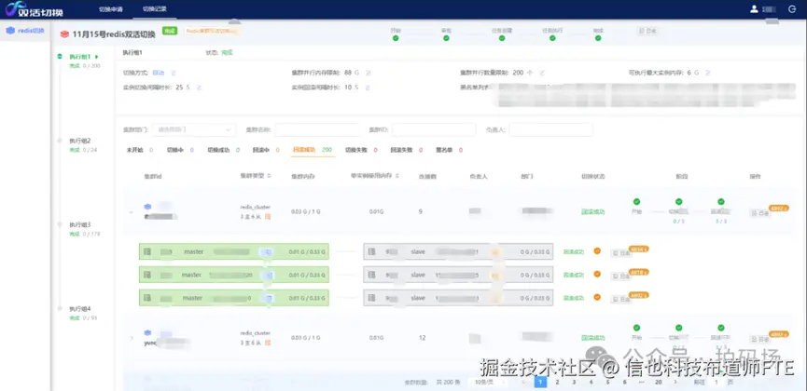Select redis切换 in the sidebar

25,31
